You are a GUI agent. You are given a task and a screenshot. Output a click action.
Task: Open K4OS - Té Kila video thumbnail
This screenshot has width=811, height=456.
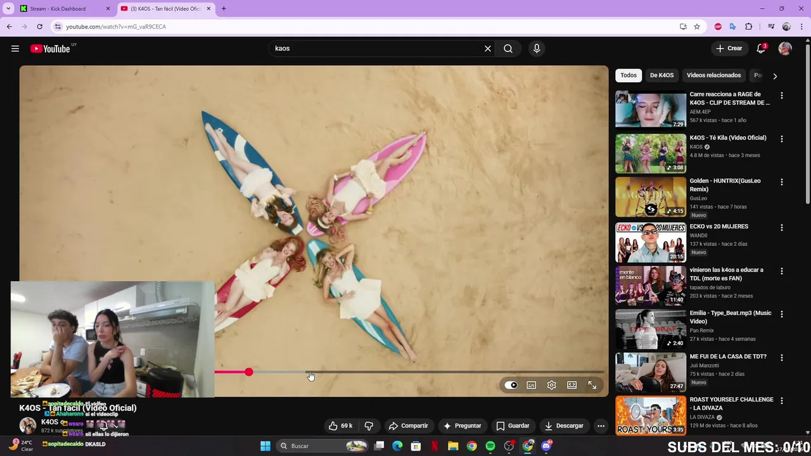coord(651,153)
